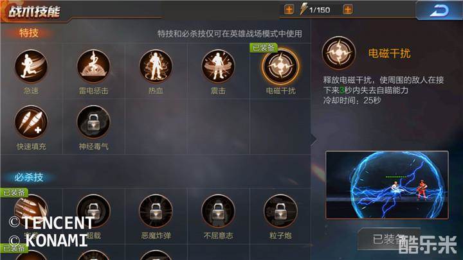Viewport: 463px width, 260px height.
Task: Tap the locked 恶魔炸弹 ultimate skill
Action: pyautogui.click(x=156, y=211)
